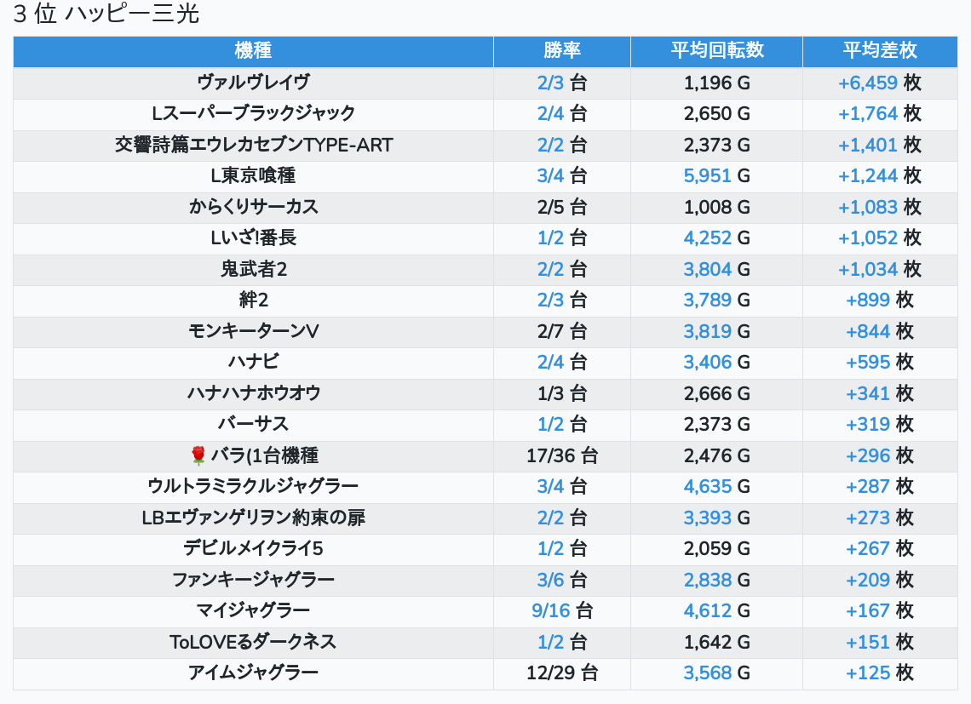Click the 2/5 台 win rate cell
This screenshot has height=704, width=971.
click(562, 207)
